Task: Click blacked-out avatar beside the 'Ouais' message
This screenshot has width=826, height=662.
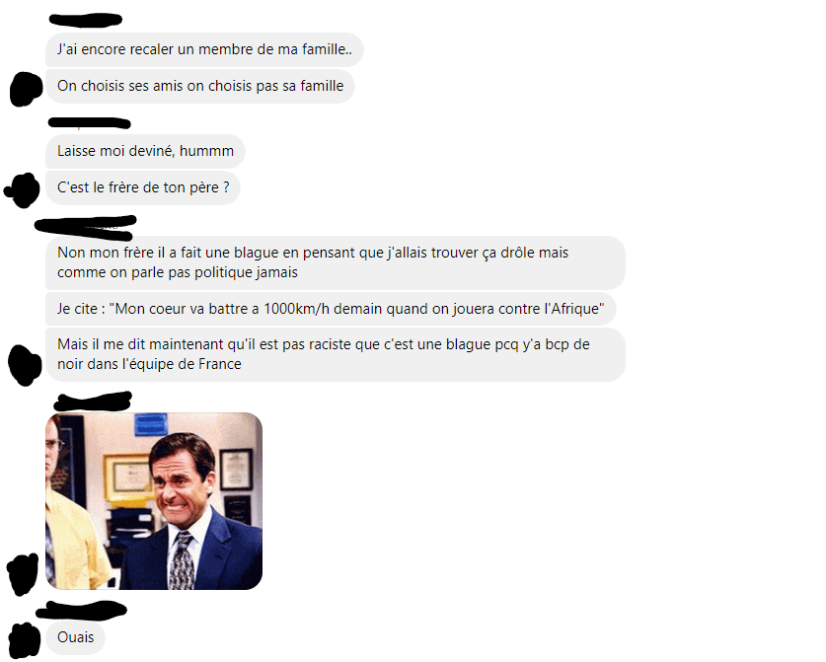Action: coord(25,640)
